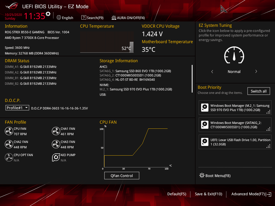Open the English language selector
The height and width of the screenshot is (206, 275).
pos(65,18)
